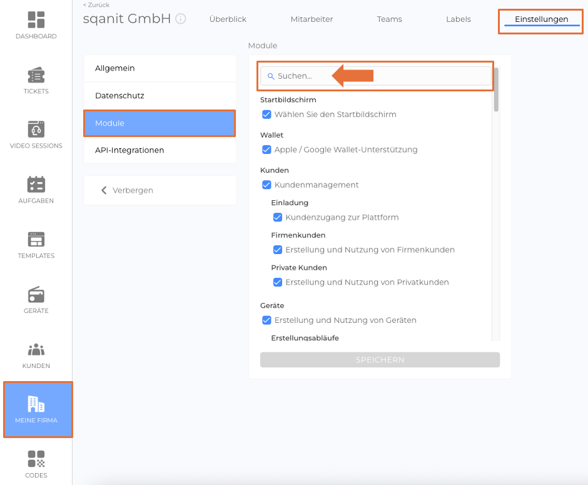Screen dimensions: 588x485
Task: Select API-Integrationen in the settings list
Action: tap(129, 150)
